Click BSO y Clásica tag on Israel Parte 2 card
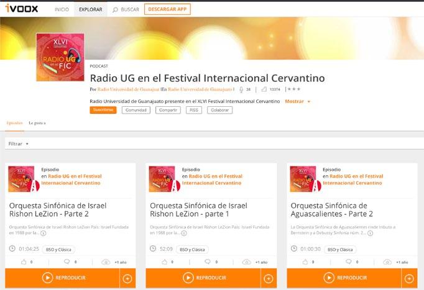 [58, 250]
